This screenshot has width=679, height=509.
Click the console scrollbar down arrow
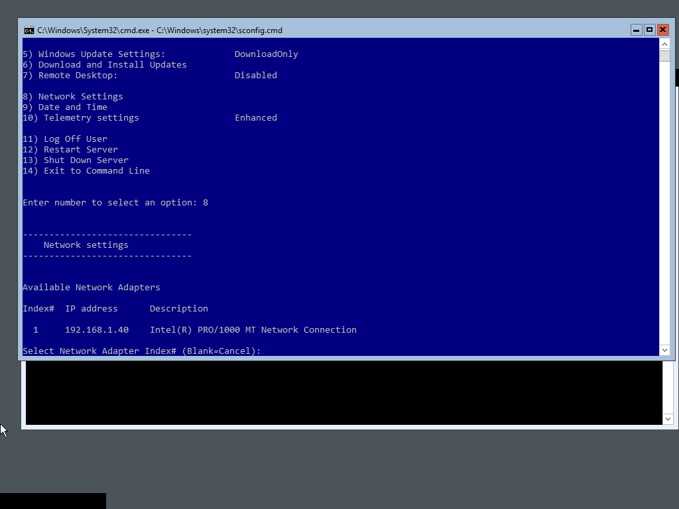click(x=664, y=350)
